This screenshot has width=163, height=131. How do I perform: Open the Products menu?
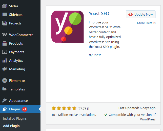20,43
